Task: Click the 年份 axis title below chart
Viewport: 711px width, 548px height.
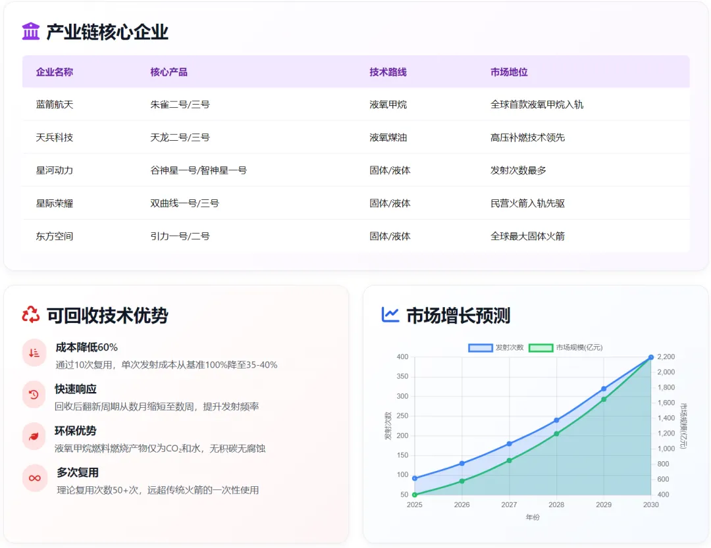Action: 533,517
